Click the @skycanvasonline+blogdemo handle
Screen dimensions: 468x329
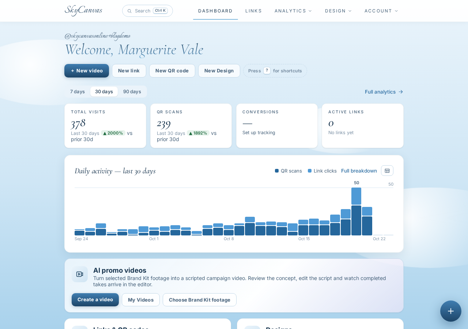pyautogui.click(x=97, y=36)
